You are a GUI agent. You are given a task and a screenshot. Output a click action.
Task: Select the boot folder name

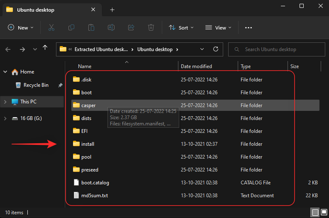(x=86, y=93)
